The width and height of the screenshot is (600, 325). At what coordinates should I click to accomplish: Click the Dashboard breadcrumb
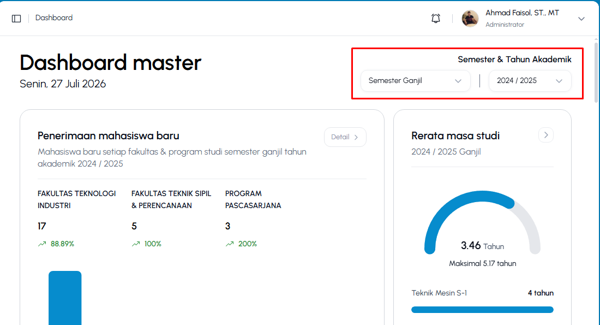pyautogui.click(x=54, y=17)
